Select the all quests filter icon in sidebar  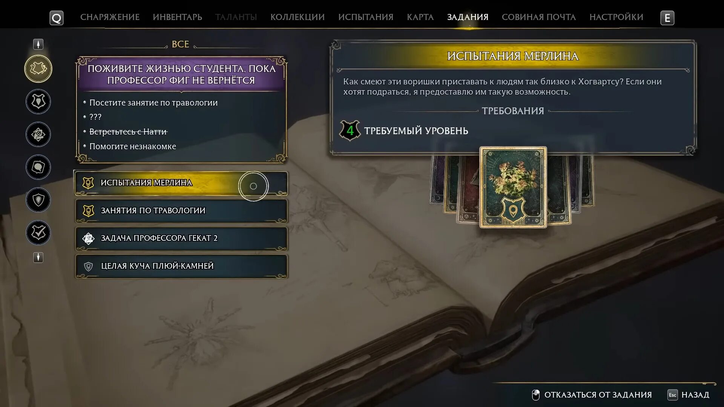point(38,69)
